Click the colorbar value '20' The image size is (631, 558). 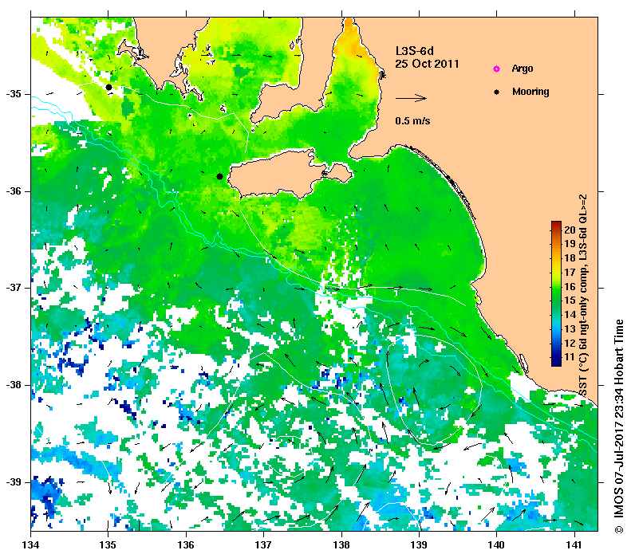click(x=570, y=230)
